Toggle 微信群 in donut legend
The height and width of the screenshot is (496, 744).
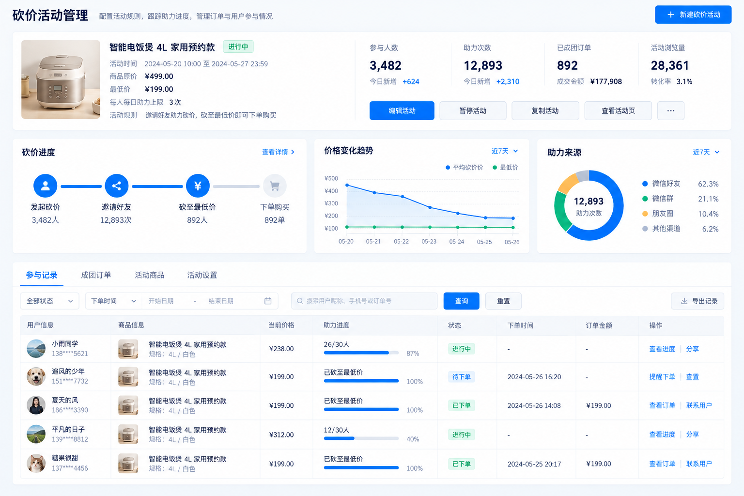[x=658, y=199]
